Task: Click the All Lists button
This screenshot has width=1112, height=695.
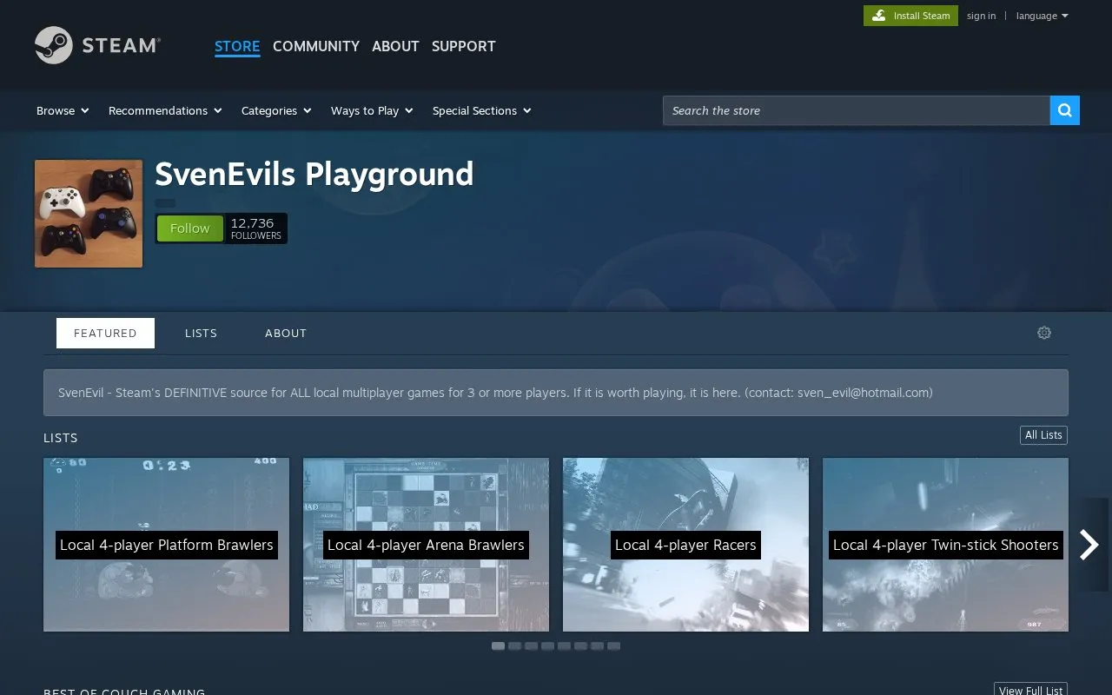Action: [1043, 435]
